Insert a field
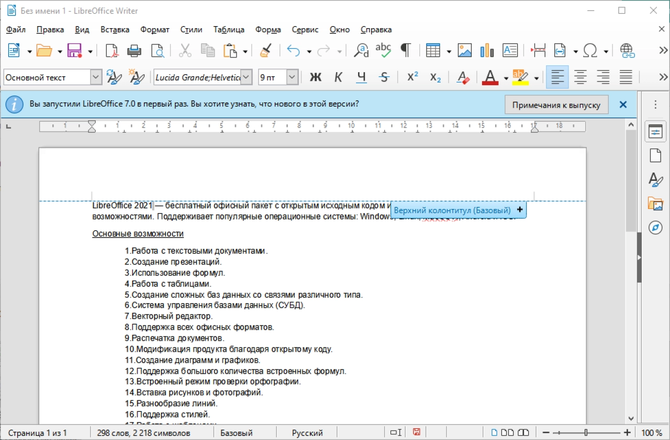 (x=560, y=51)
